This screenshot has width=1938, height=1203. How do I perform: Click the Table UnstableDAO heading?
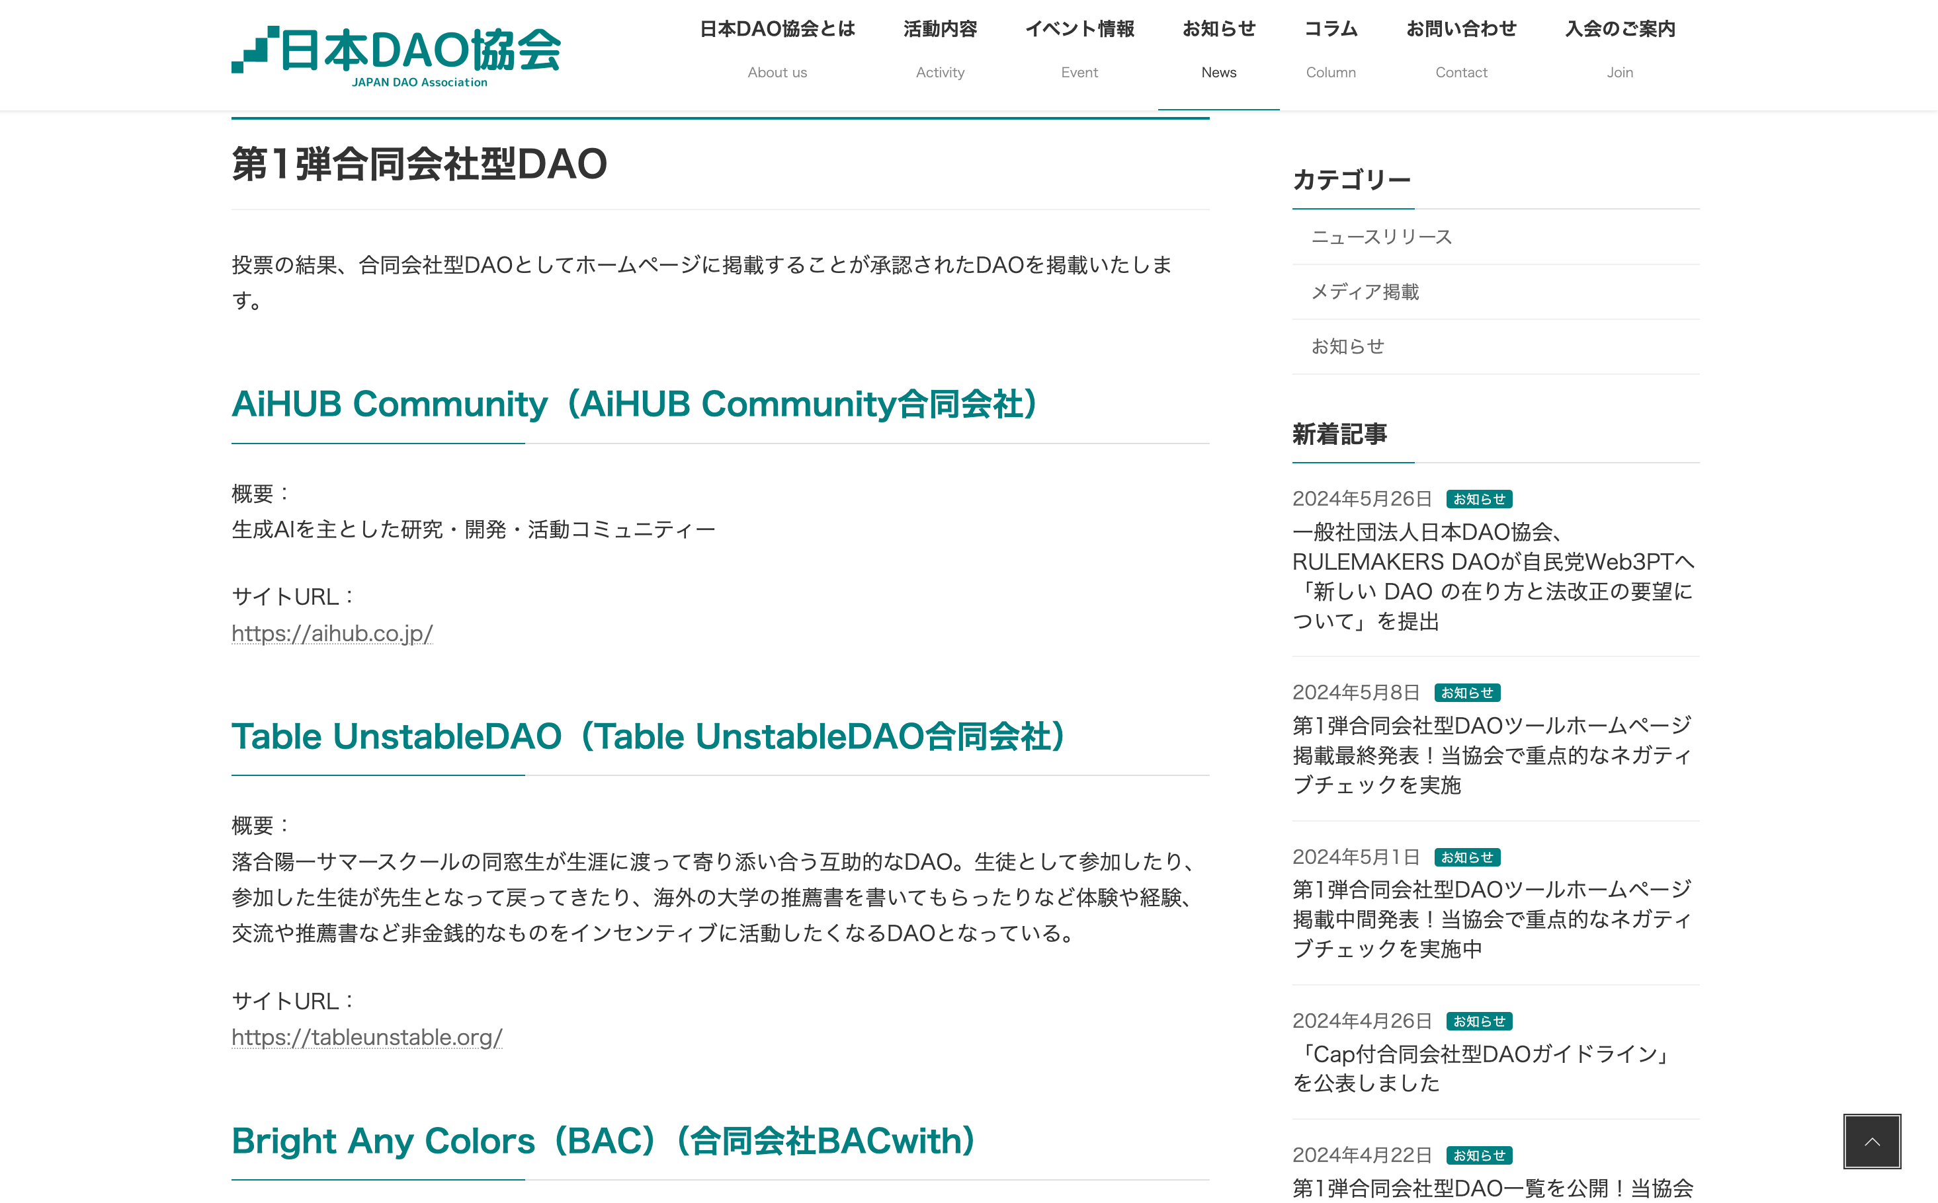click(x=649, y=736)
